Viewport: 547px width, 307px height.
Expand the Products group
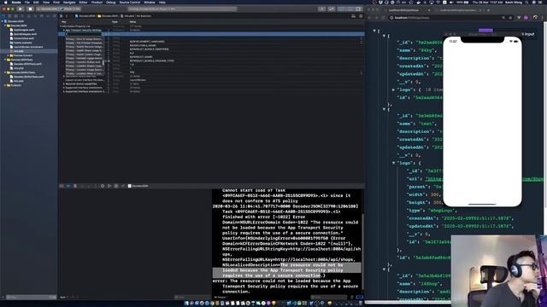coord(5,85)
